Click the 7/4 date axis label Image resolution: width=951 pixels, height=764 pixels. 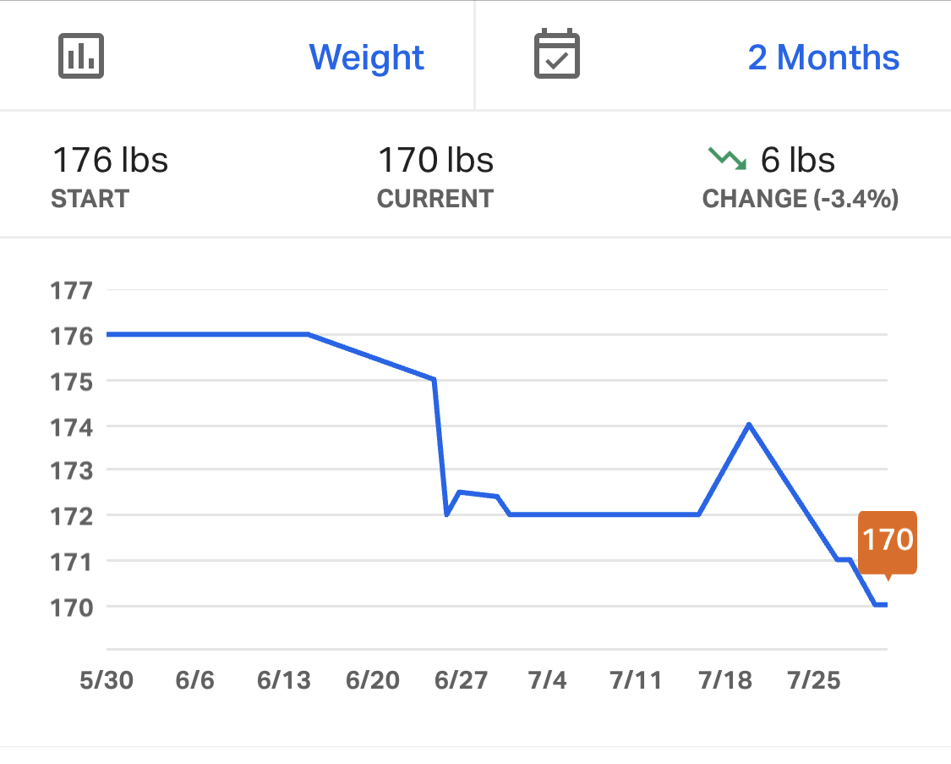(548, 680)
